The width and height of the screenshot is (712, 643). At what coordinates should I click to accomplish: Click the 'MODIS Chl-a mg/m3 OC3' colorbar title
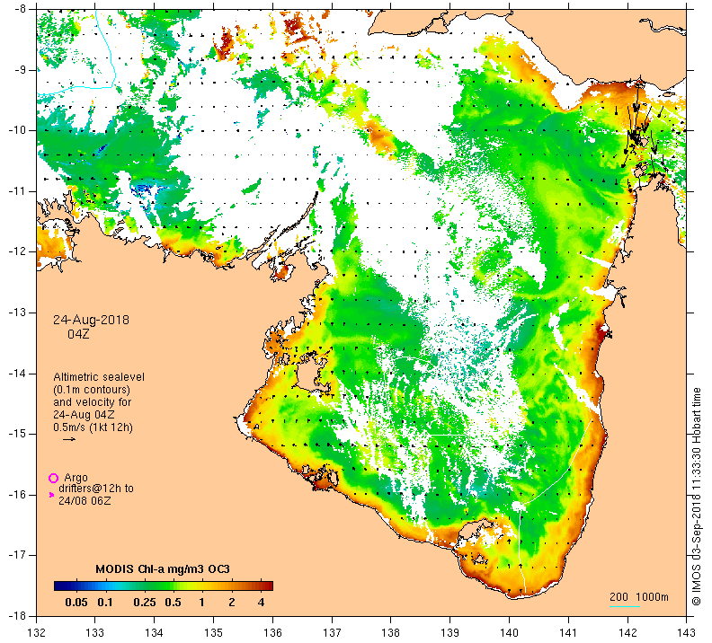(163, 569)
